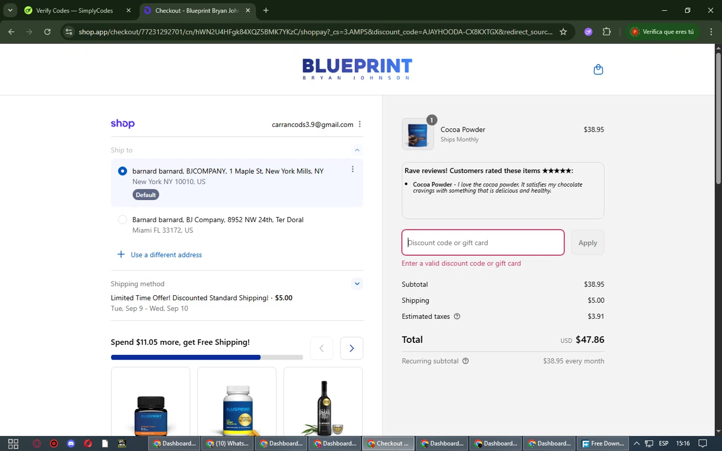The height and width of the screenshot is (451, 722).
Task: Select the Miami FL 33172 address
Action: point(122,220)
